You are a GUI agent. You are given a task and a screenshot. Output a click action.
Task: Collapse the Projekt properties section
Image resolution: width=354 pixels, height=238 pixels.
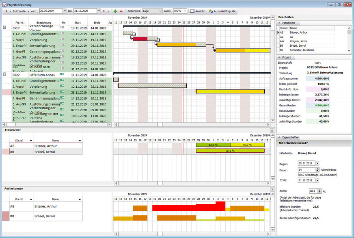pyautogui.click(x=279, y=57)
